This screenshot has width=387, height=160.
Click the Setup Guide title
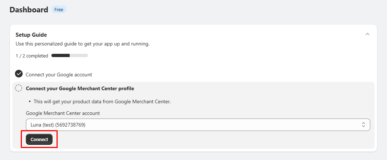[31, 35]
